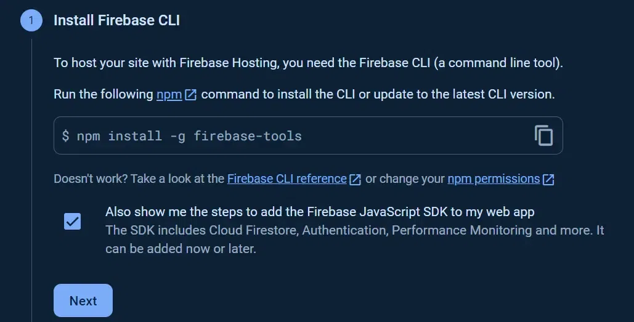This screenshot has height=322, width=634.
Task: Uncheck the Firebase JavaScript SDK steps checkbox
Action: point(73,221)
